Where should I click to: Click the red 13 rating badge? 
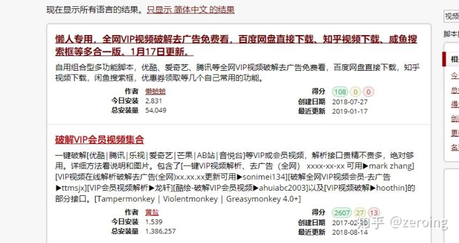point(374,213)
